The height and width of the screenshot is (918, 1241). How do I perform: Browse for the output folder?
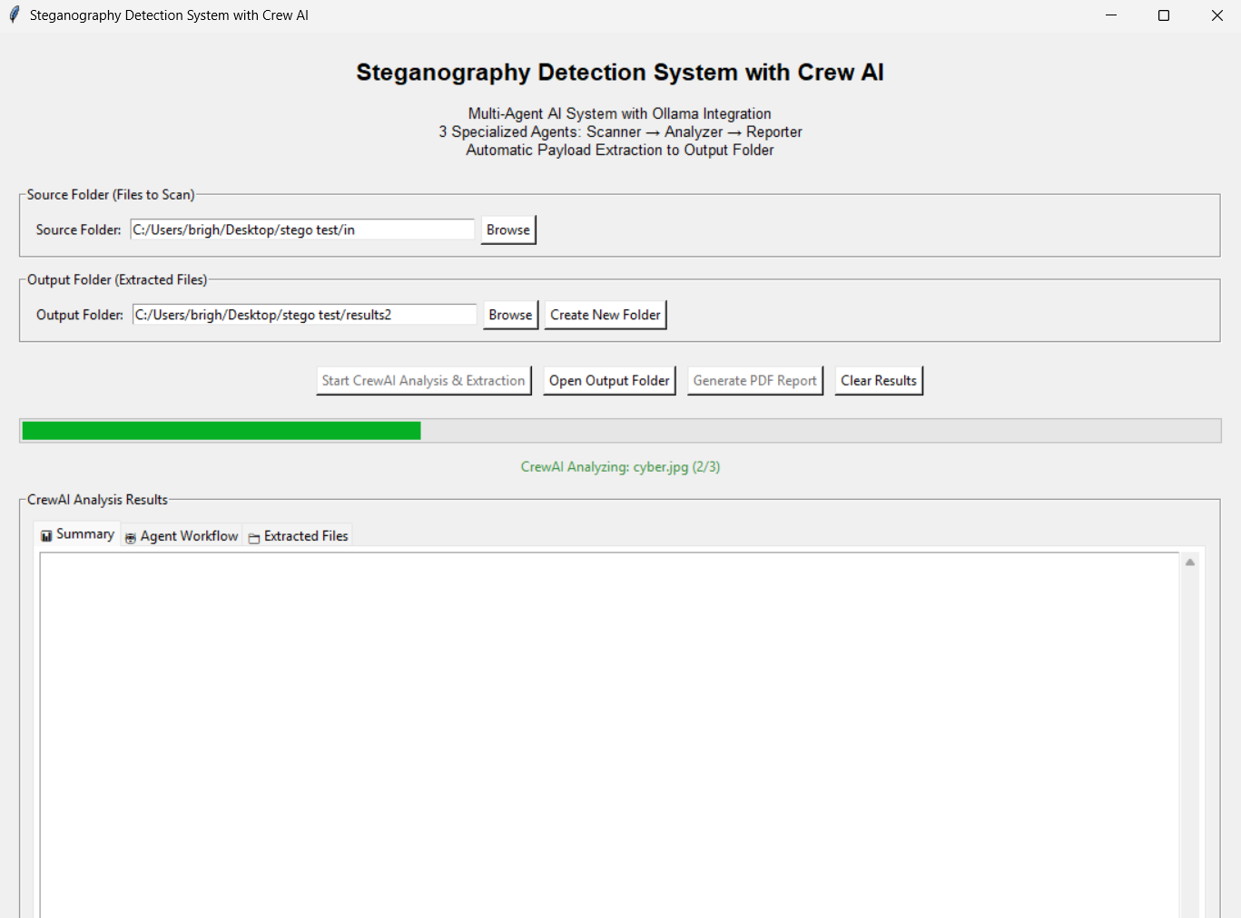click(510, 315)
